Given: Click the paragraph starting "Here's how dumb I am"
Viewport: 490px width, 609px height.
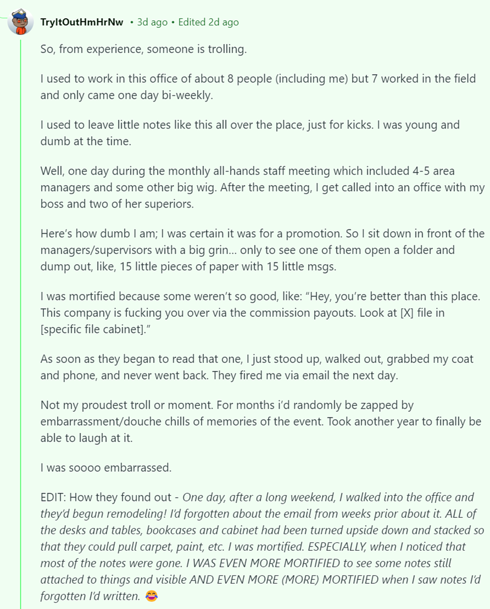Looking at the screenshot, I should tap(262, 250).
